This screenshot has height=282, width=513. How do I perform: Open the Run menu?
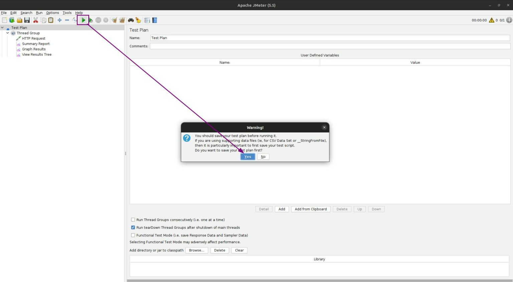39,13
